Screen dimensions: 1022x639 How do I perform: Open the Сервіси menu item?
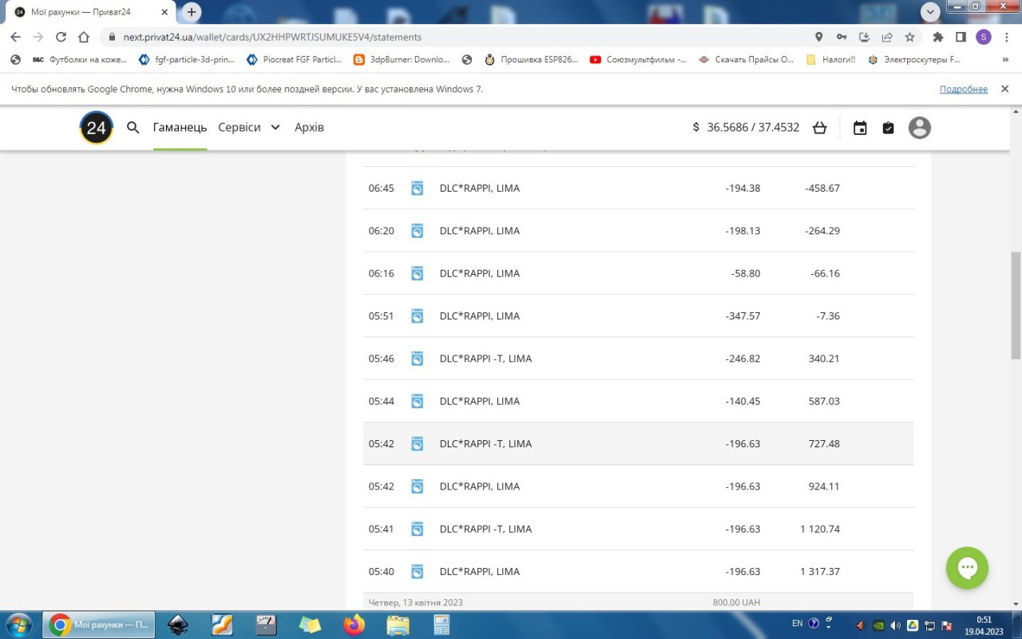coord(240,128)
